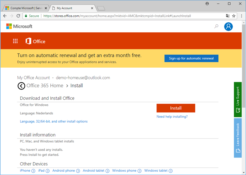The width and height of the screenshot is (246, 175).
Task: Open the Need help installing? link
Action: 172,117
